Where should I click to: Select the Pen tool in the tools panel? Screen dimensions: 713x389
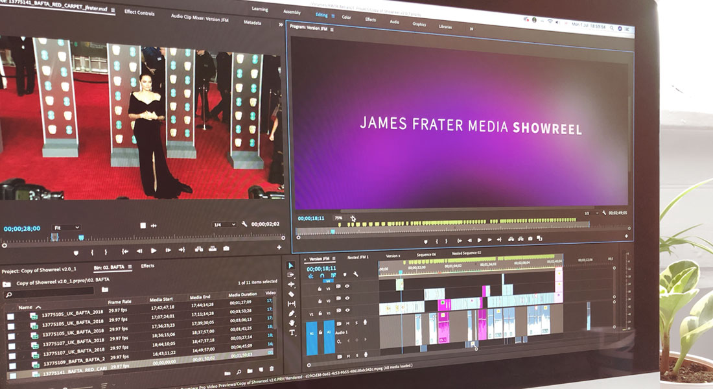(292, 313)
